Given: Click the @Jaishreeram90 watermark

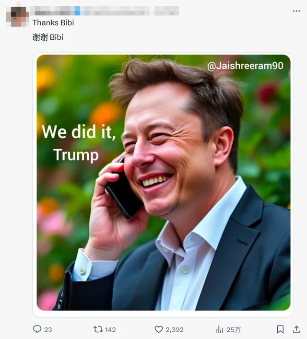Looking at the screenshot, I should click(x=245, y=66).
